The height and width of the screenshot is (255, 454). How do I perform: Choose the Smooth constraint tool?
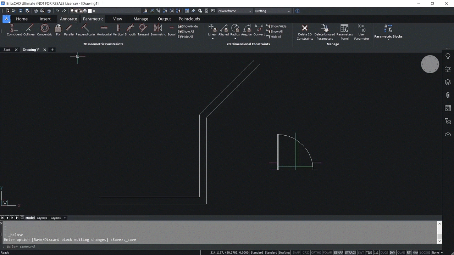pos(131,30)
